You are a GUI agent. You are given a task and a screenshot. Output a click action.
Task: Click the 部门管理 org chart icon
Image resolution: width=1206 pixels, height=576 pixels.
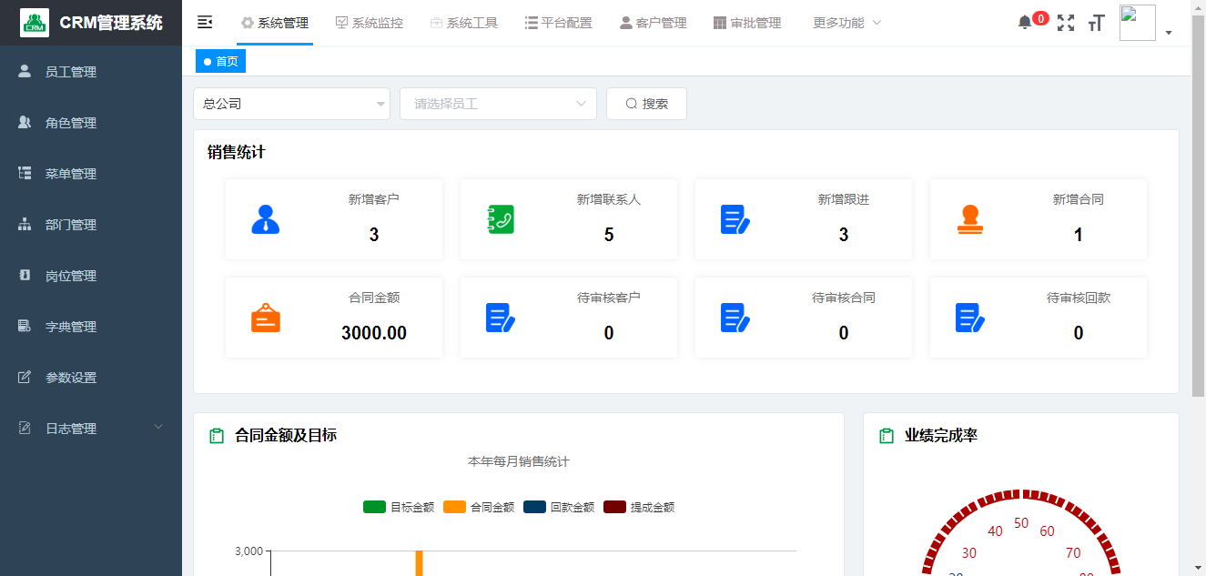tap(25, 224)
